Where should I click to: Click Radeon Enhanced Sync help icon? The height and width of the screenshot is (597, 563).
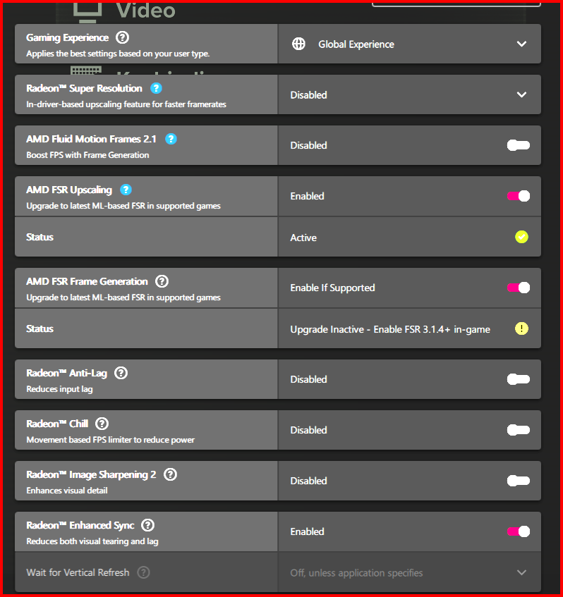pos(147,525)
